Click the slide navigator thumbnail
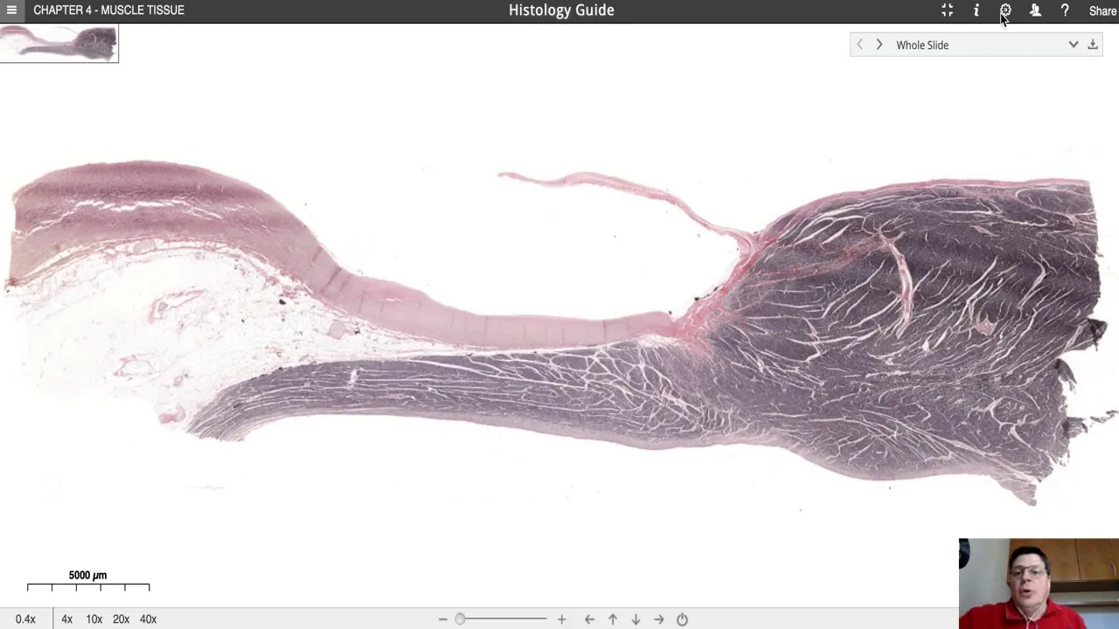This screenshot has width=1119, height=629. [59, 44]
